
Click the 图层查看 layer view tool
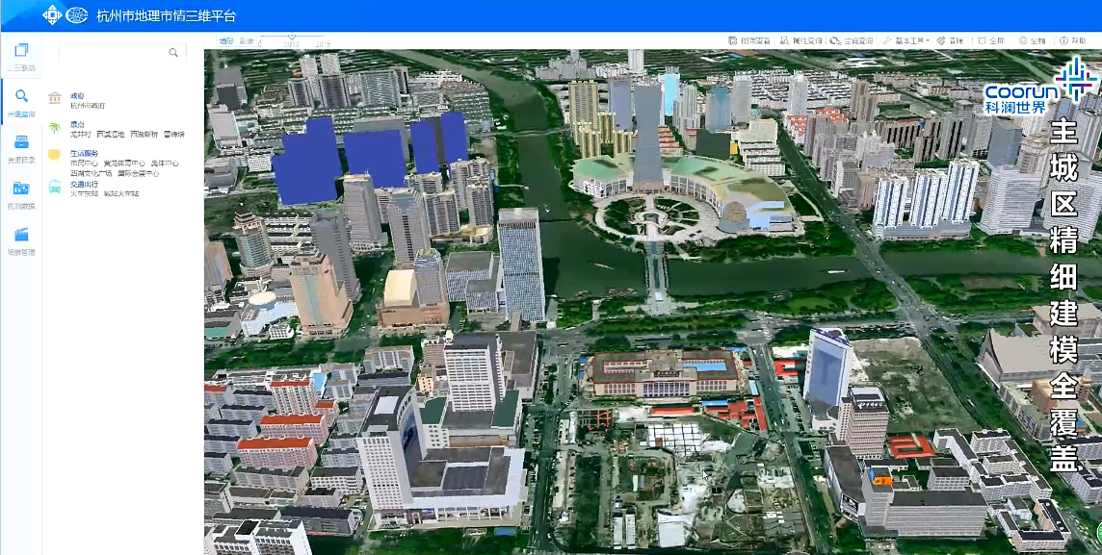[x=749, y=41]
